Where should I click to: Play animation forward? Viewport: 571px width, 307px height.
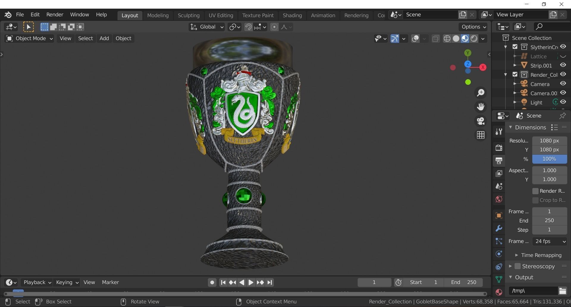(251, 282)
